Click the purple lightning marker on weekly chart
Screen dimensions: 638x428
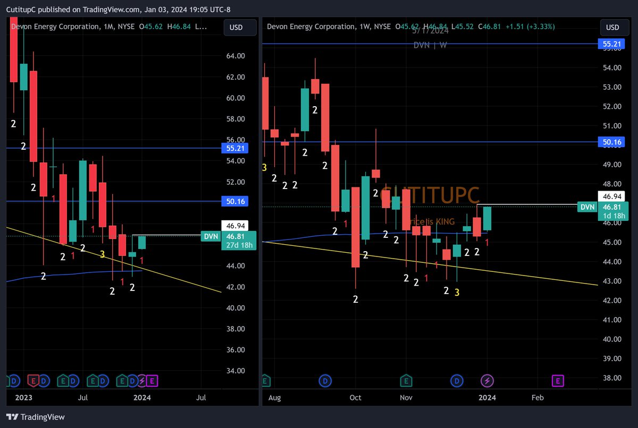click(x=487, y=380)
